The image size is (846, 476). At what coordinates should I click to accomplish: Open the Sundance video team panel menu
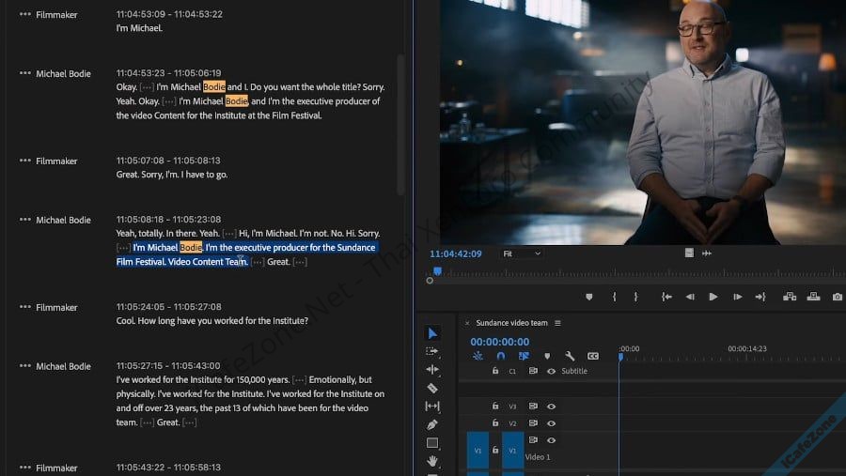click(557, 323)
